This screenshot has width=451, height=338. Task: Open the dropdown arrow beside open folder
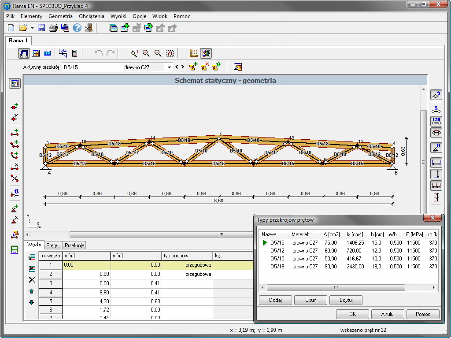click(x=32, y=28)
